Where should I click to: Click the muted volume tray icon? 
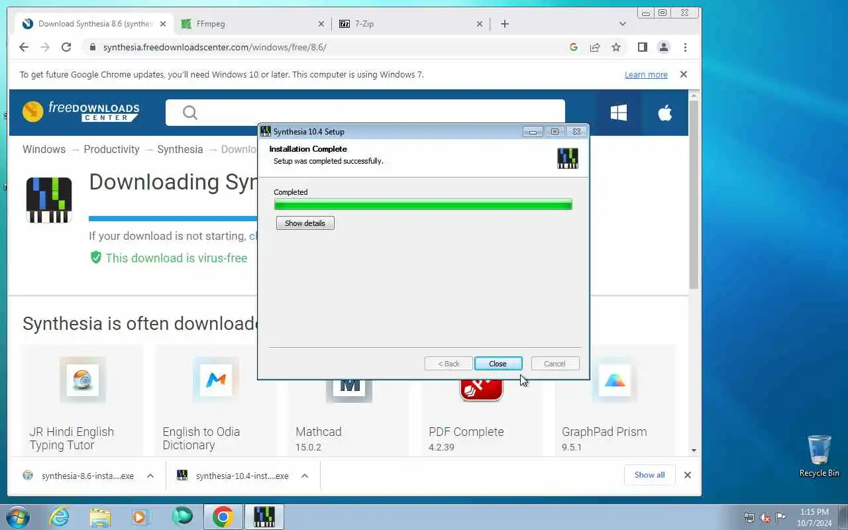(765, 517)
